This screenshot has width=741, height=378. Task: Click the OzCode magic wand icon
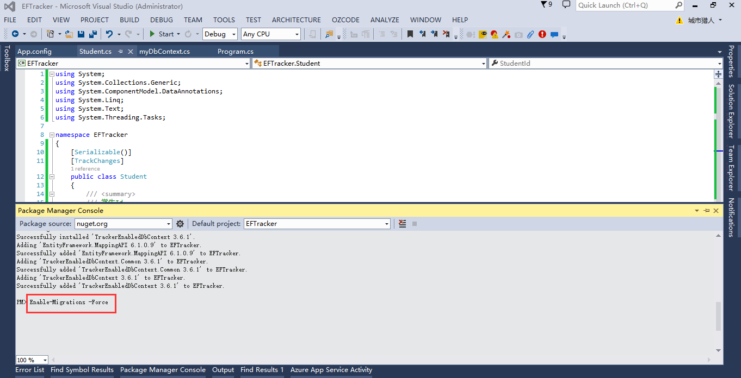(x=506, y=34)
